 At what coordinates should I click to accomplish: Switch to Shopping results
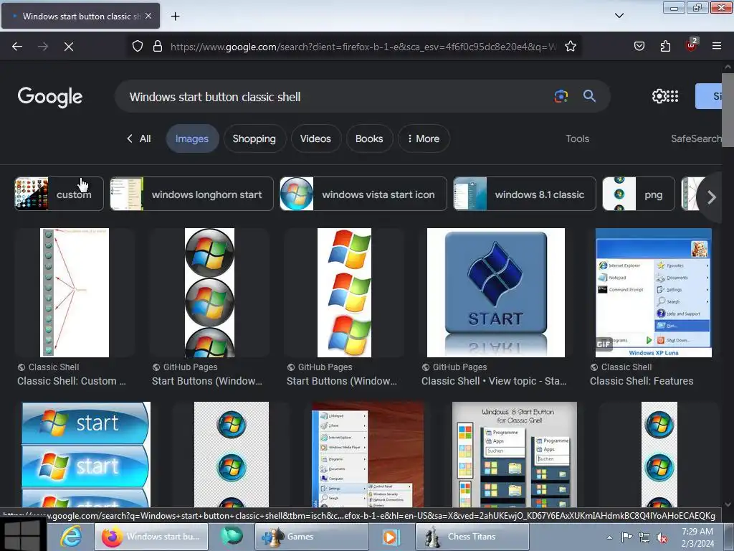254,138
